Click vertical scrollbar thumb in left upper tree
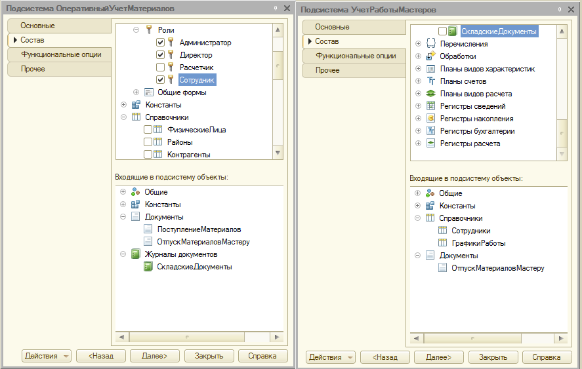 [x=278, y=66]
